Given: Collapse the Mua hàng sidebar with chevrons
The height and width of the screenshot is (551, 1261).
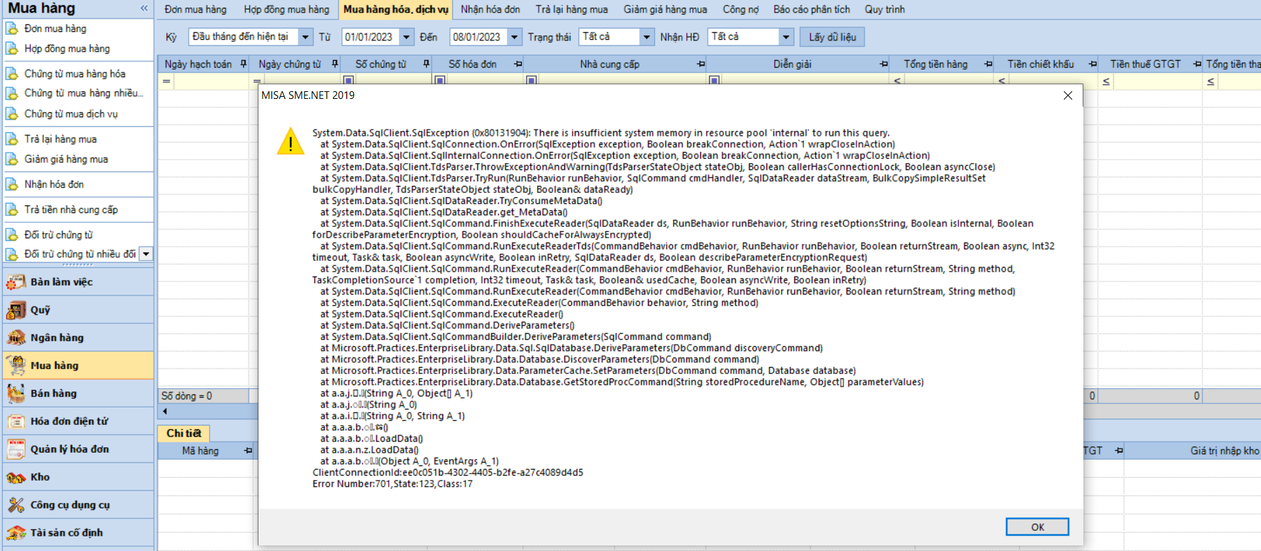Looking at the screenshot, I should (x=144, y=8).
